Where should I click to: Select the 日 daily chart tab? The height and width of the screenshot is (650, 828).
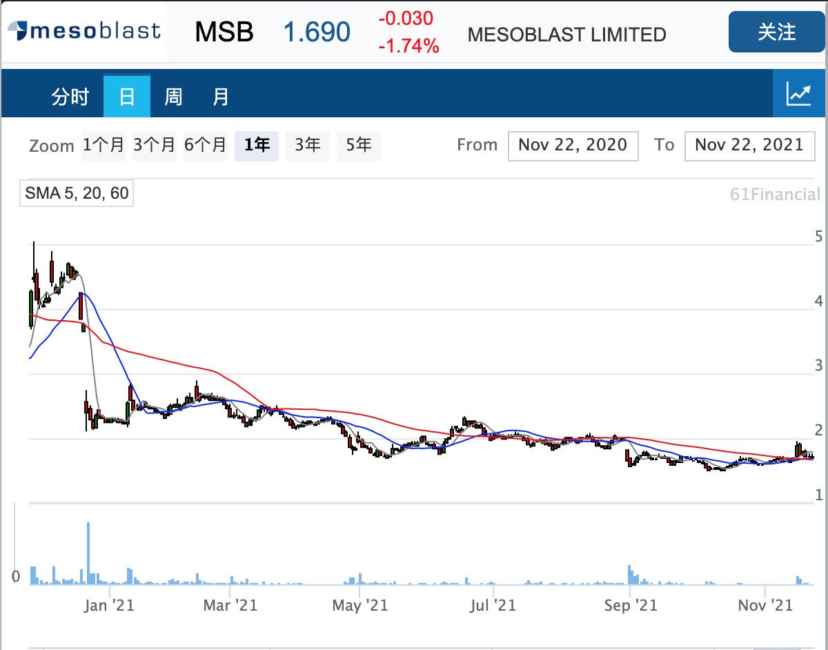127,97
